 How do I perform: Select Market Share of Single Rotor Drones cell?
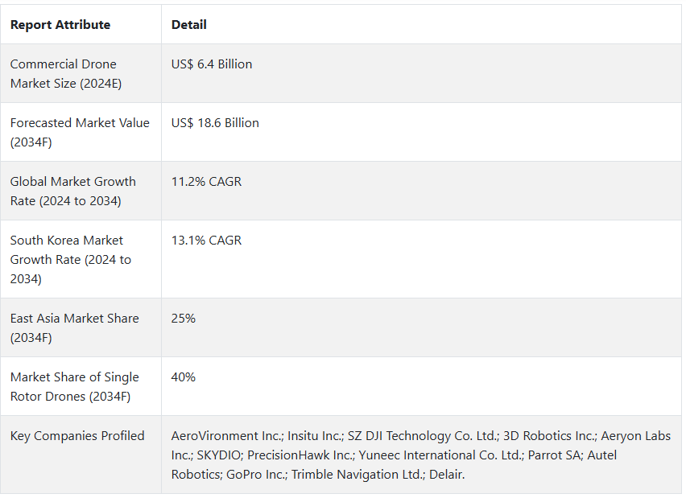81,386
